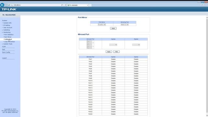This screenshot has height=117, width=208.
Task: Click the Port20 row in table
Action: pyautogui.click(x=113, y=105)
